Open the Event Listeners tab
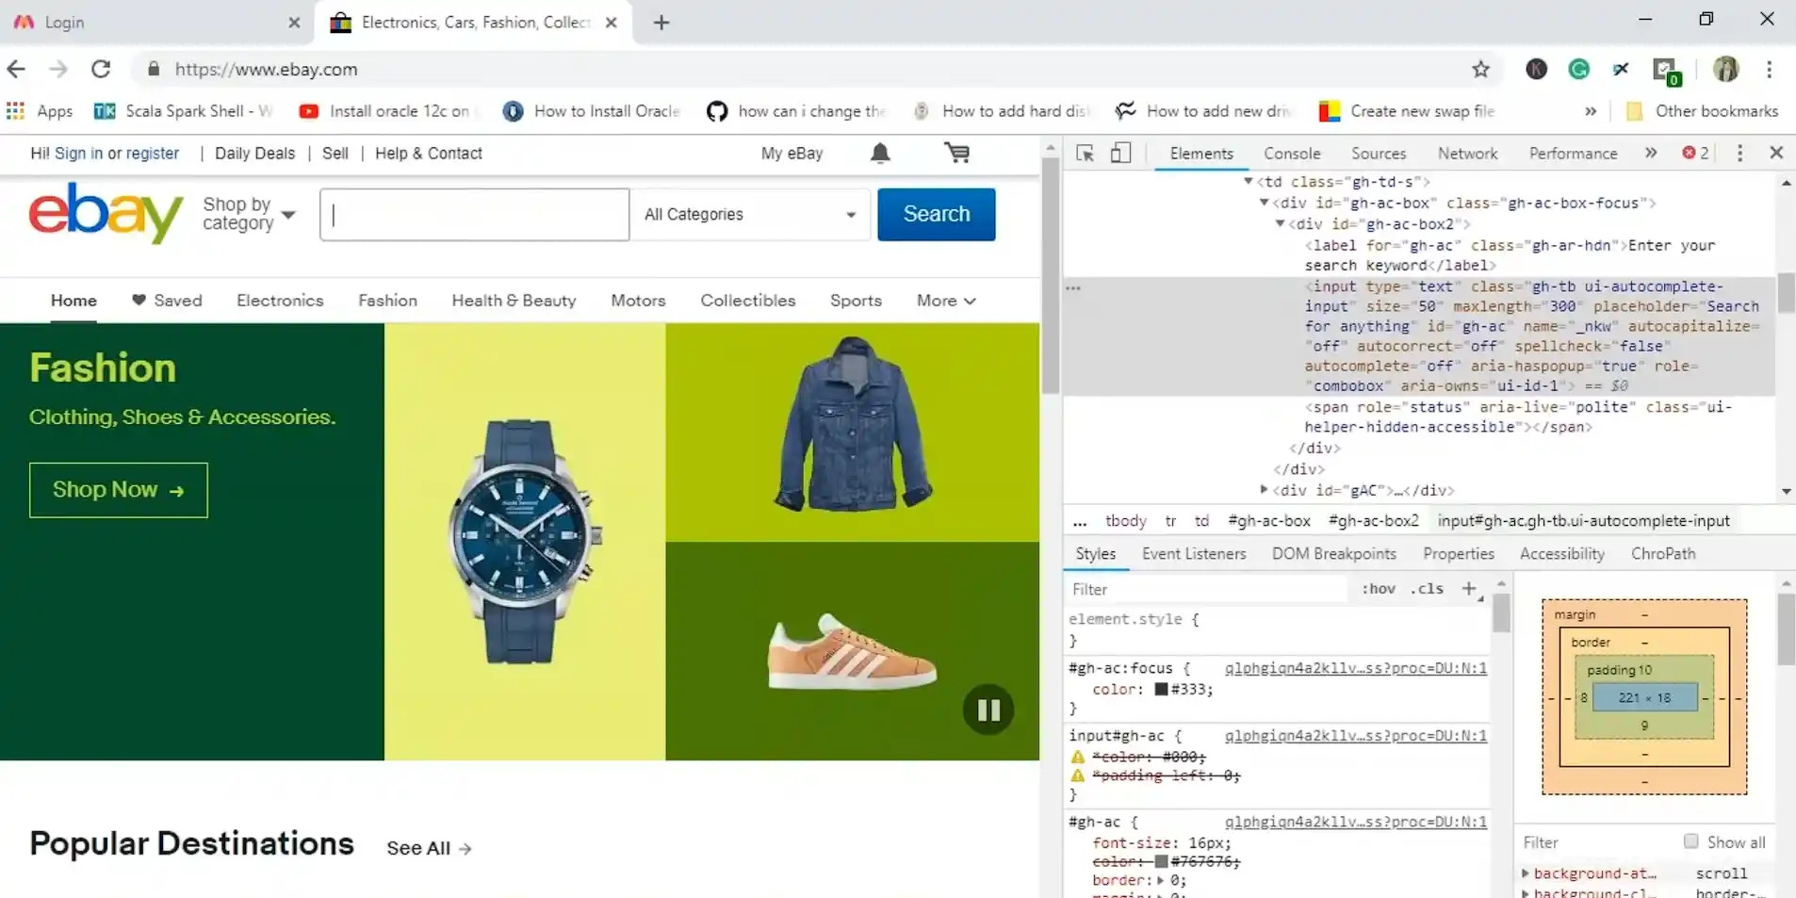Viewport: 1796px width, 898px height. [x=1194, y=554]
